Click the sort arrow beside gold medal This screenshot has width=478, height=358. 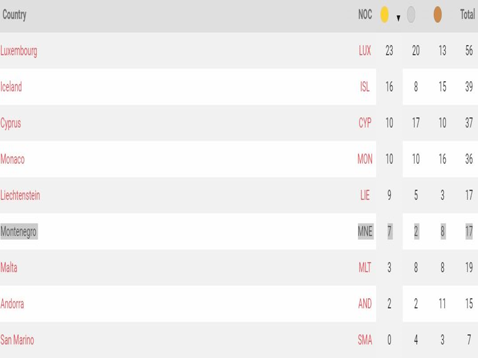coord(398,18)
